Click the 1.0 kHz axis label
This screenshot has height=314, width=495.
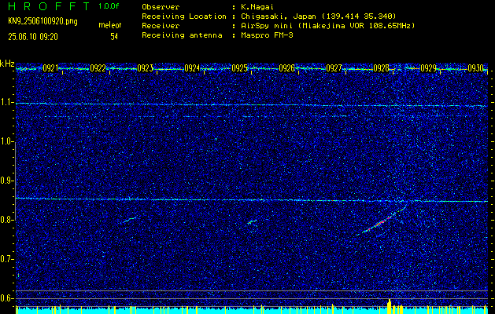click(7, 141)
